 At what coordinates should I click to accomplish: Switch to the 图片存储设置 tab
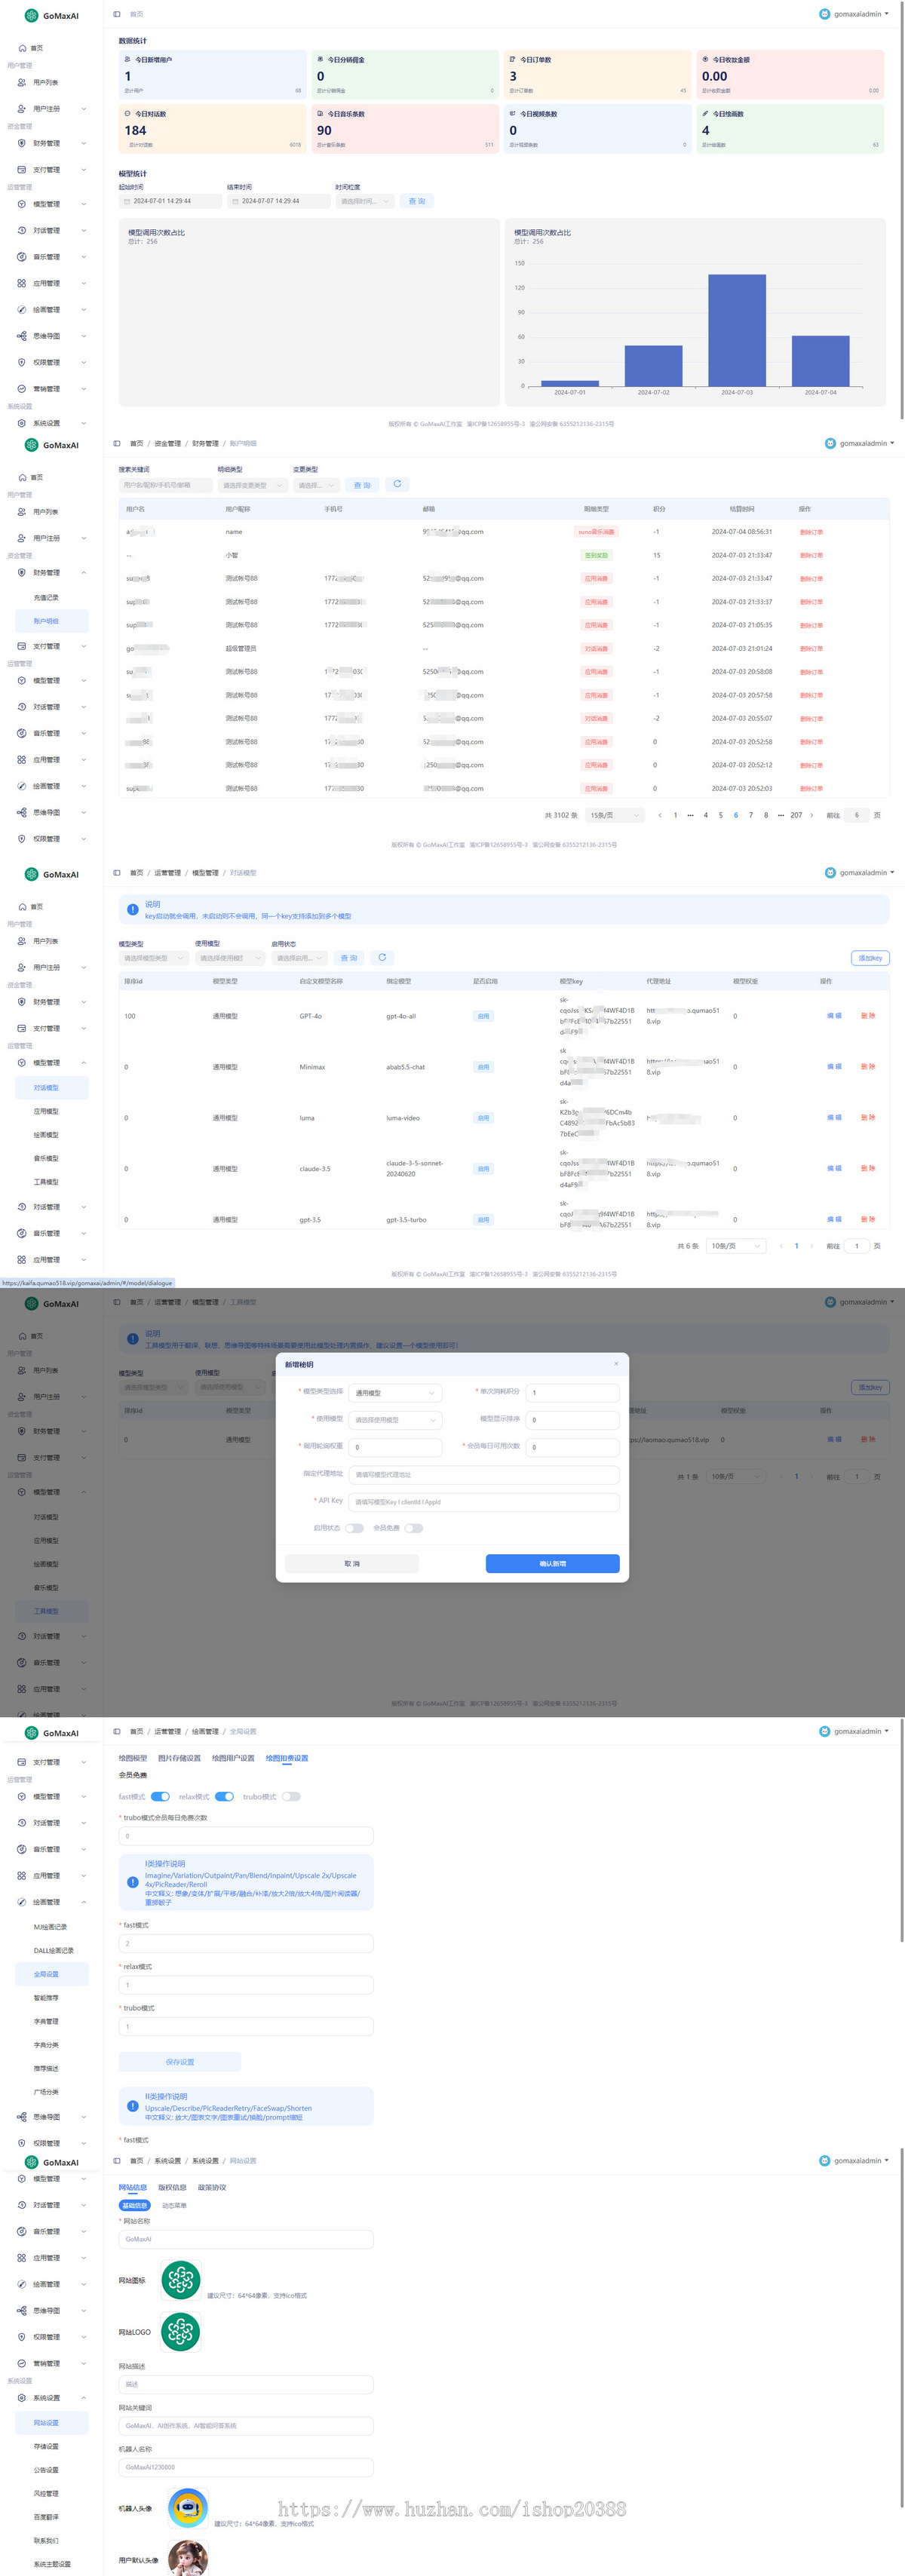coord(179,1758)
